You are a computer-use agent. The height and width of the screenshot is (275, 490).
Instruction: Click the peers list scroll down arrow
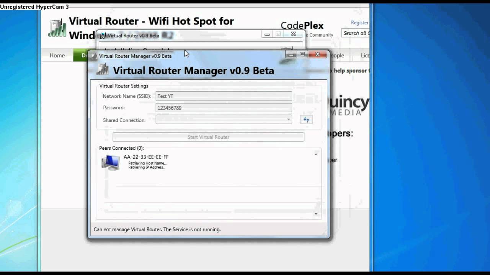(x=316, y=214)
